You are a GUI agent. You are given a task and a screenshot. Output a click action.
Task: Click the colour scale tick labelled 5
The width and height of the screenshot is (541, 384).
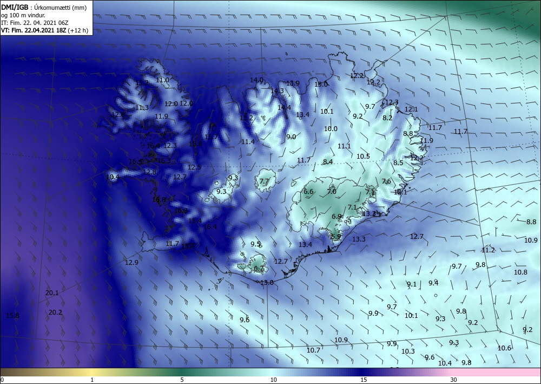182,380
